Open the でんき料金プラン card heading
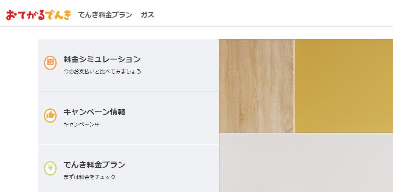This screenshot has height=192, width=393. (x=94, y=165)
